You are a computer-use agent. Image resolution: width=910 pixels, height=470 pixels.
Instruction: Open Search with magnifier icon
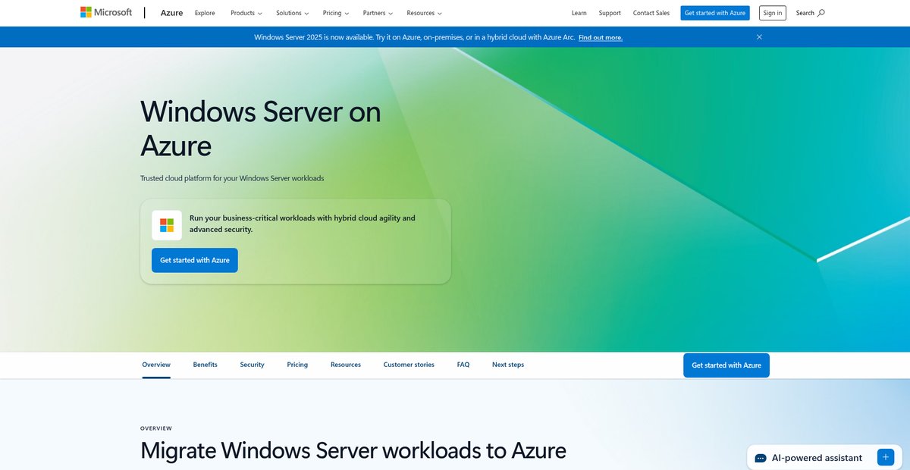pyautogui.click(x=810, y=13)
